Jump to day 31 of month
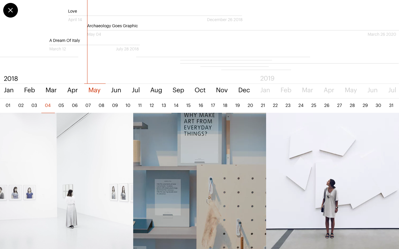Image resolution: width=399 pixels, height=249 pixels. [391, 105]
